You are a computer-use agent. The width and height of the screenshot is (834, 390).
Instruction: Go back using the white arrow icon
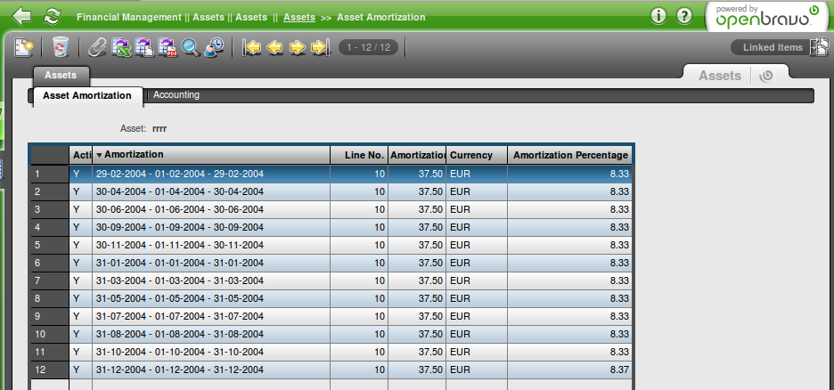pos(21,16)
